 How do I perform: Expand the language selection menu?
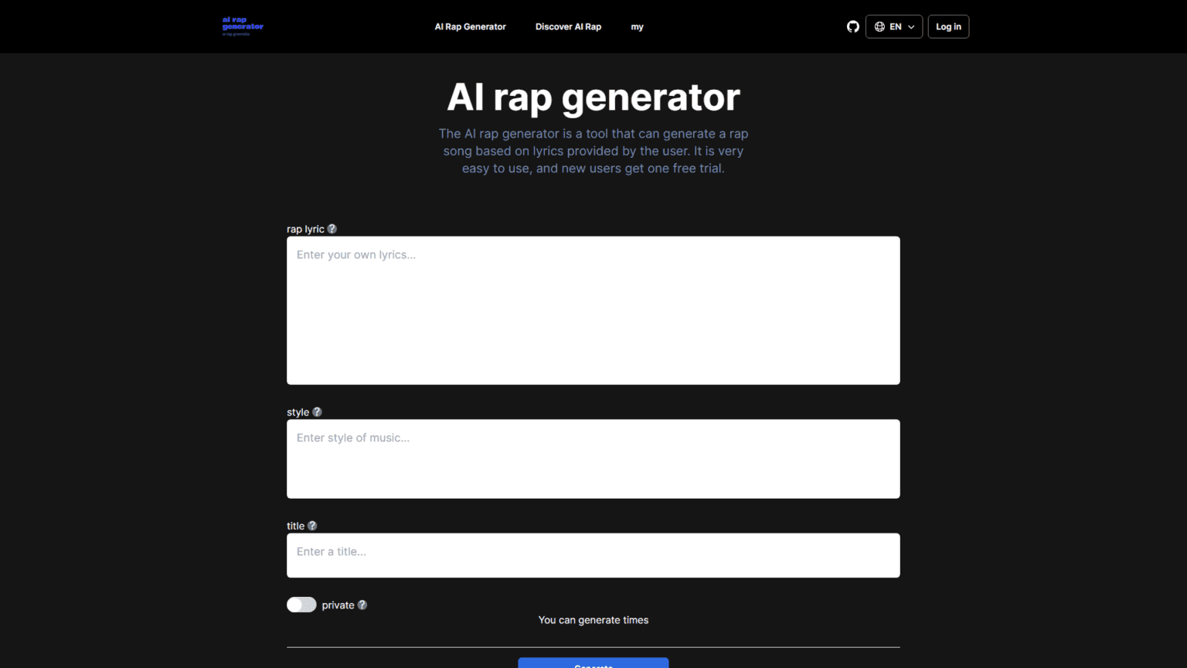pos(894,26)
